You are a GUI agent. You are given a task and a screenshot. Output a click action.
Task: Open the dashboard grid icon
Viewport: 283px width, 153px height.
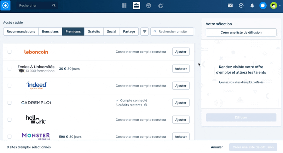[x=124, y=6]
